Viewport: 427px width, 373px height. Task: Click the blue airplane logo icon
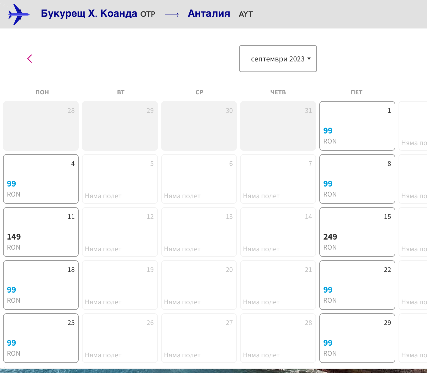[19, 14]
